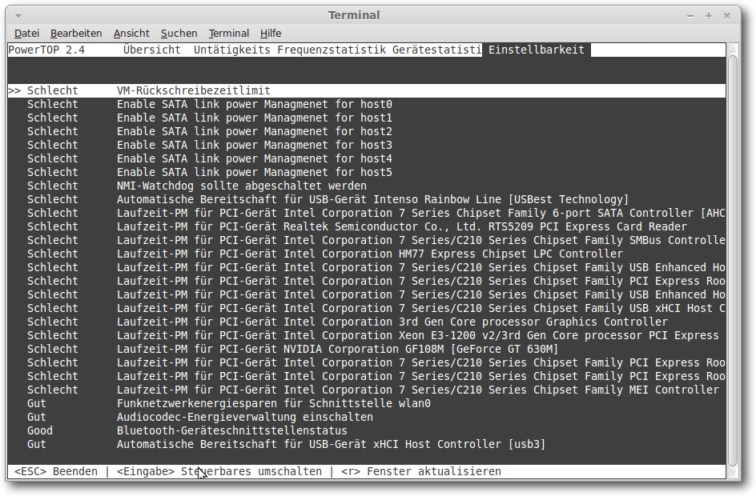Viewport: 756px width, 496px height.
Task: Select the Einstellbarkeit tab
Action: click(x=536, y=50)
